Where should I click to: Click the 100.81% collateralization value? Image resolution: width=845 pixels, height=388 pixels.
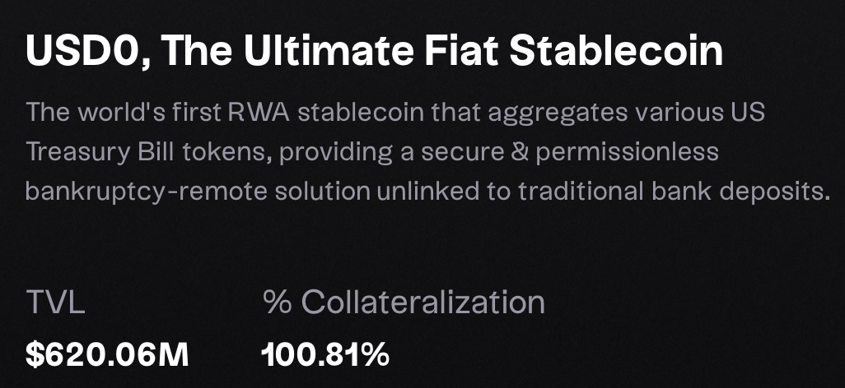(324, 355)
